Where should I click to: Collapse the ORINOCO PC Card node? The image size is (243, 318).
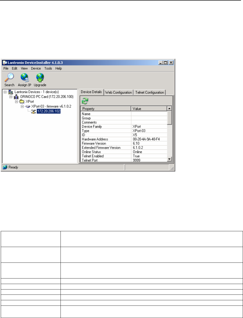click(x=11, y=97)
